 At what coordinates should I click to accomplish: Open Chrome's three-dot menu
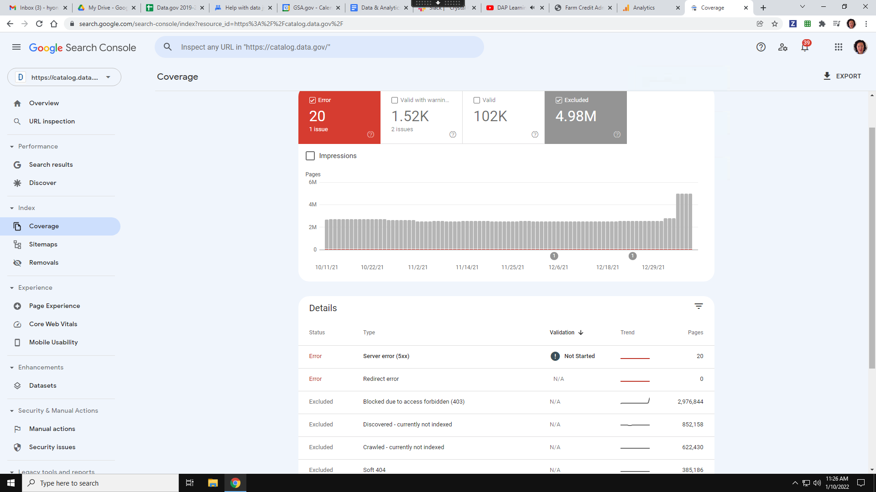tap(866, 24)
